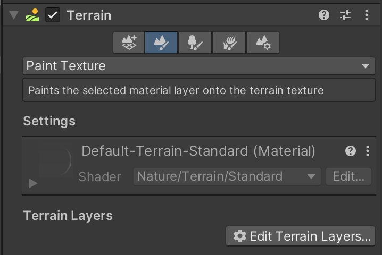
Task: Click the shader Edit... button
Action: coord(348,177)
